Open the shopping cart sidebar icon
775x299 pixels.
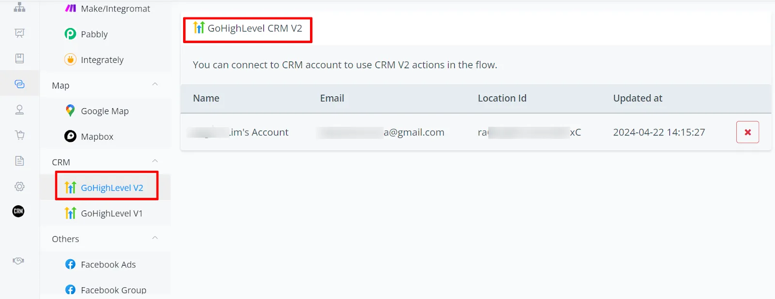19,135
